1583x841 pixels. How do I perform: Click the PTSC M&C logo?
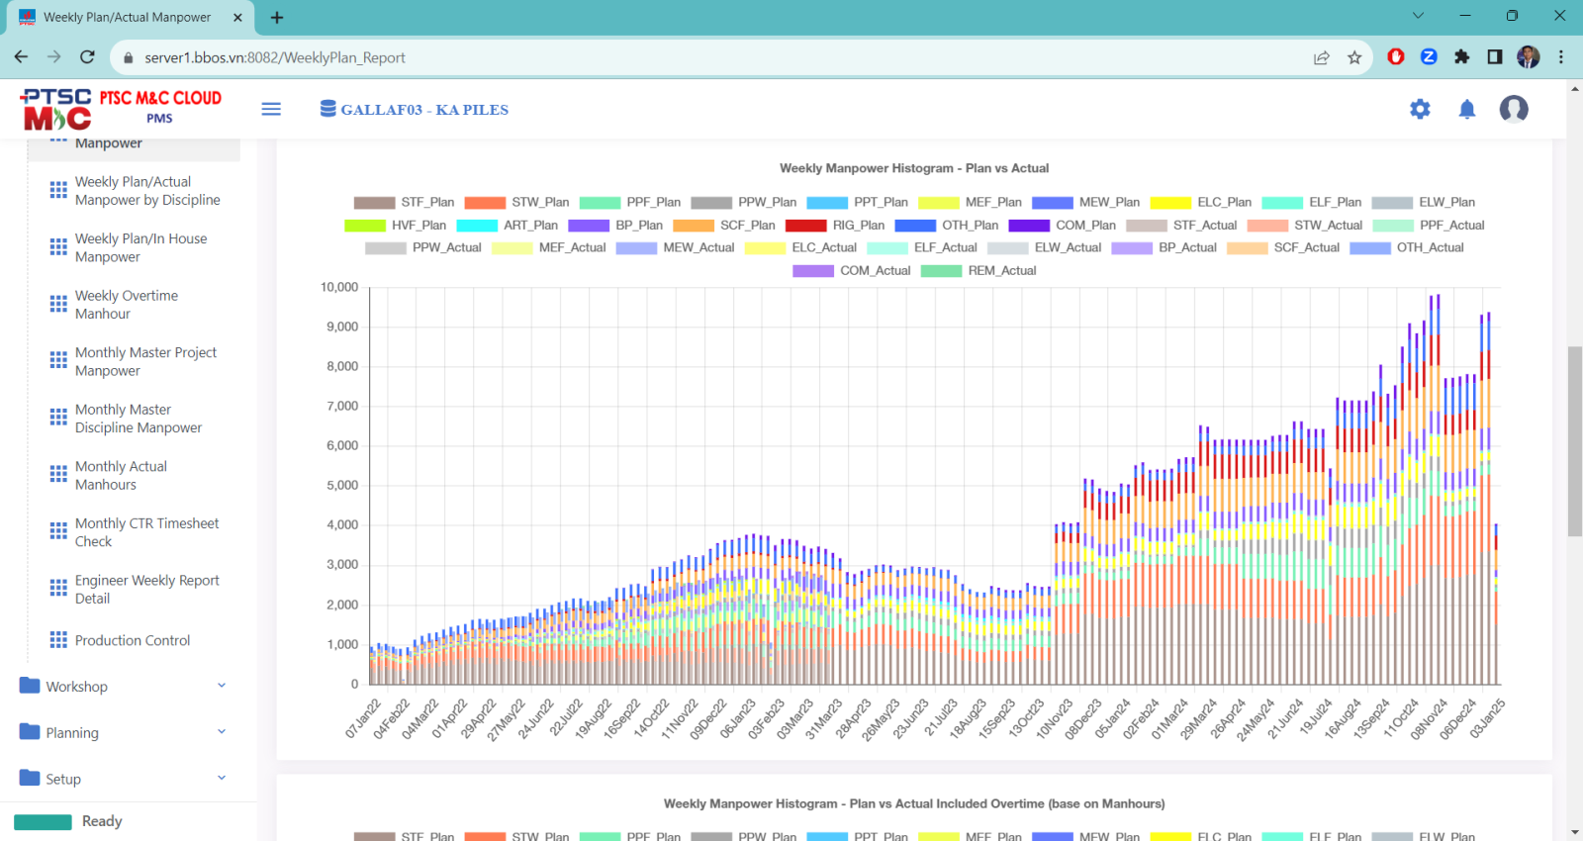coord(57,109)
